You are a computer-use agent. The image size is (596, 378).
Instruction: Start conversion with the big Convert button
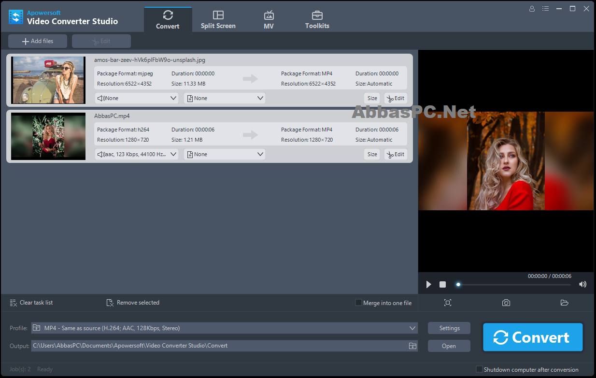(x=533, y=337)
